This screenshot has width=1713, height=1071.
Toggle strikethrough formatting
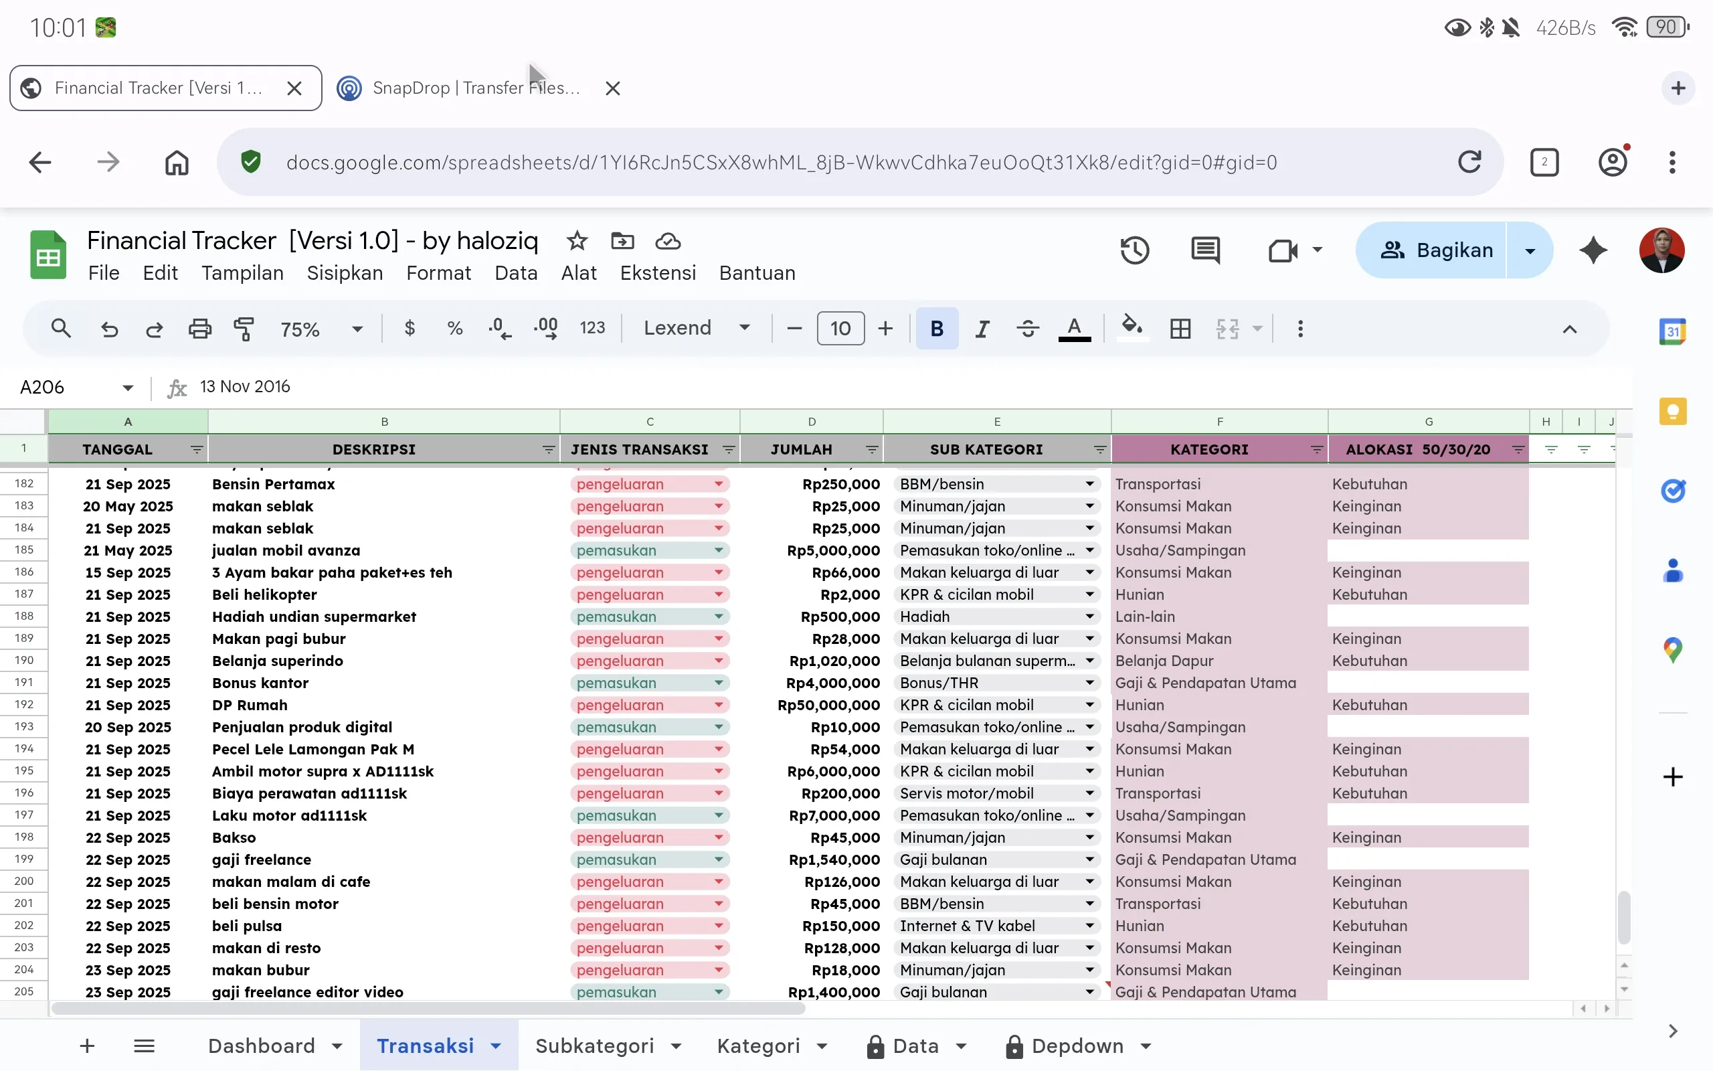coord(1027,329)
